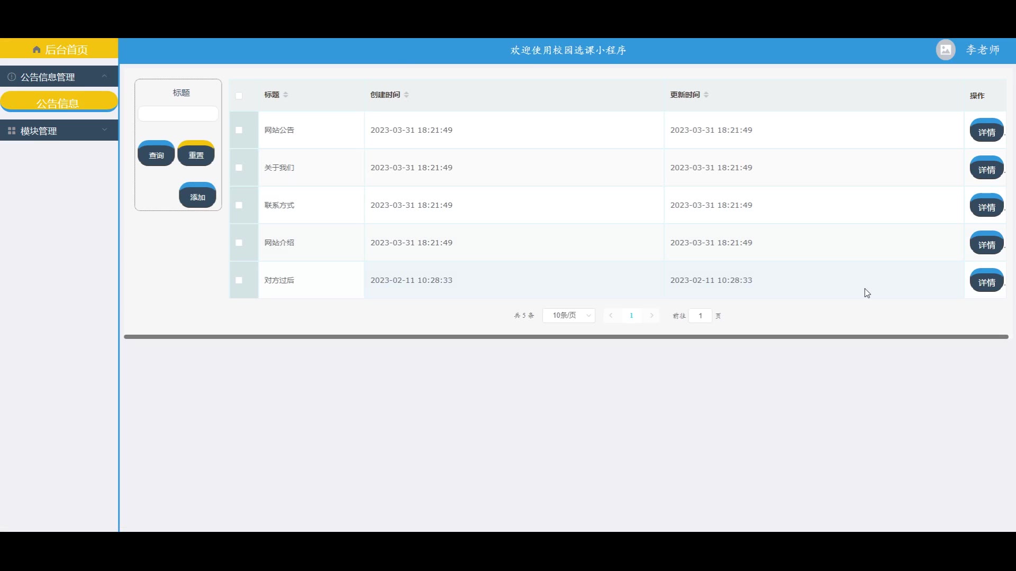Image resolution: width=1016 pixels, height=571 pixels.
Task: Check the 对方过后 row checkbox
Action: click(x=239, y=280)
